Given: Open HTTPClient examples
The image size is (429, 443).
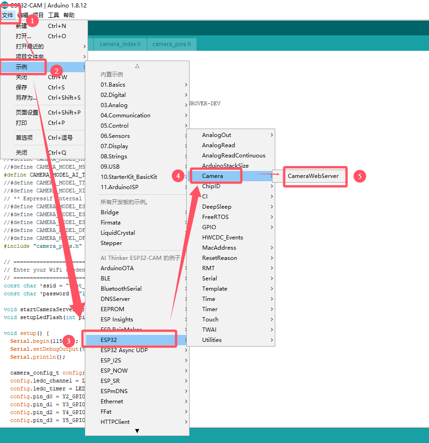Looking at the screenshot, I should click(137, 422).
